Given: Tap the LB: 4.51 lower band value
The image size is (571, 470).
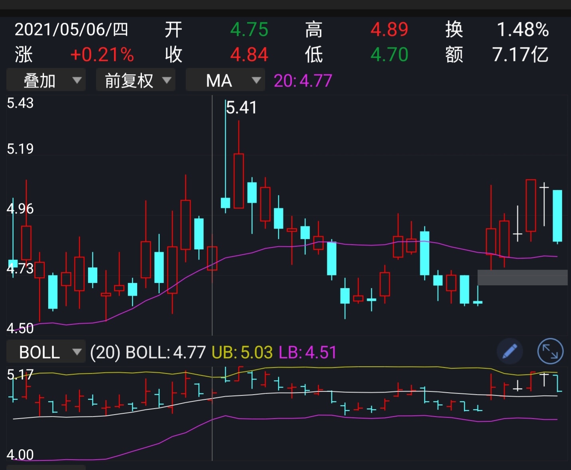Looking at the screenshot, I should click(307, 353).
